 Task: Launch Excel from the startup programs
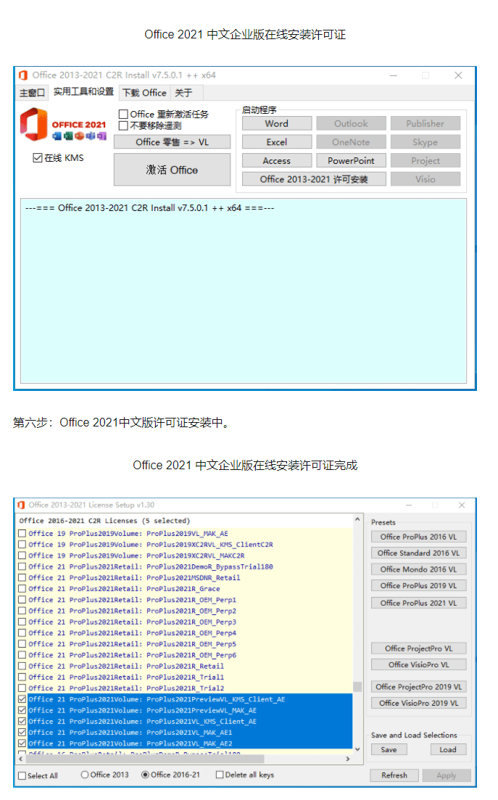coord(277,142)
